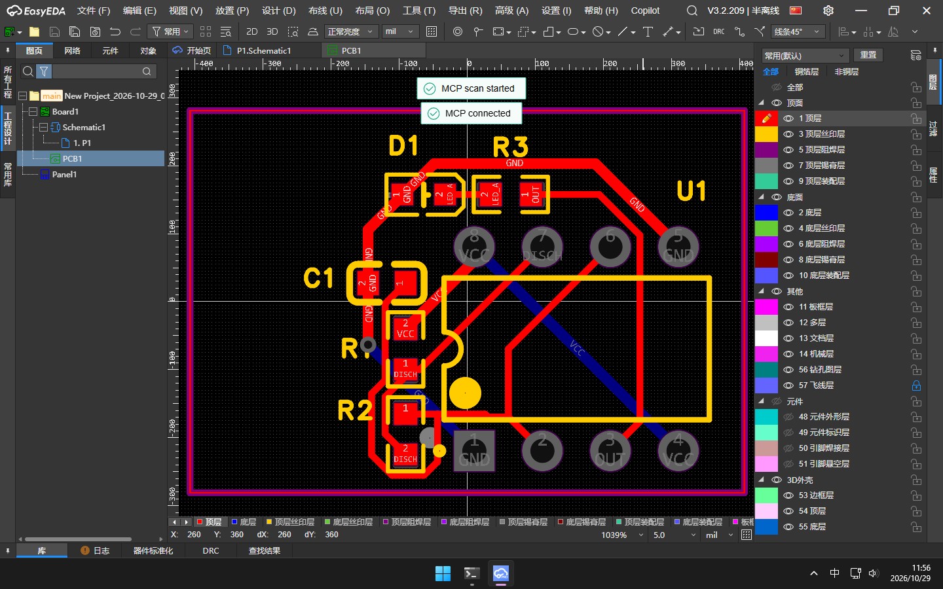
Task: Click the layer settings icon next to 重置
Action: click(915, 56)
